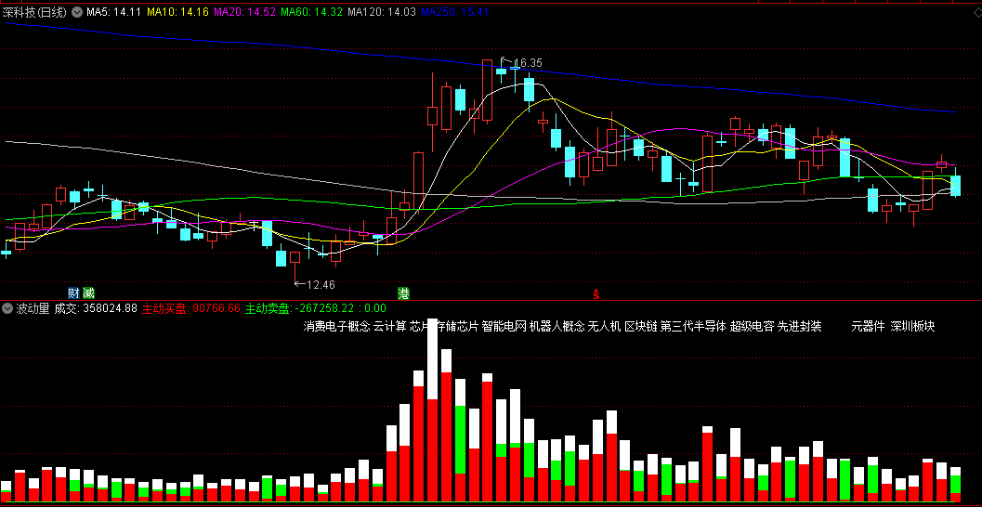Open the 智能电网 concept tag
The width and height of the screenshot is (982, 507).
click(504, 326)
